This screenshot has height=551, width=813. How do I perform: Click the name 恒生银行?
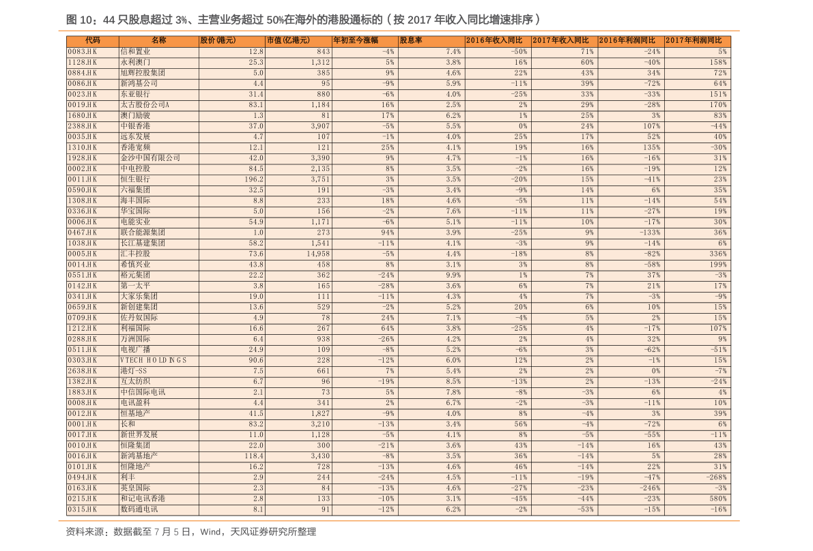(x=135, y=179)
